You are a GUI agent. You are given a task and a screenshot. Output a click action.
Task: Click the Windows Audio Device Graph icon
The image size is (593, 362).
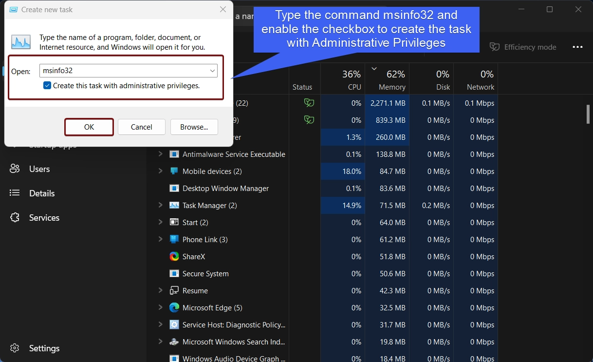point(174,359)
